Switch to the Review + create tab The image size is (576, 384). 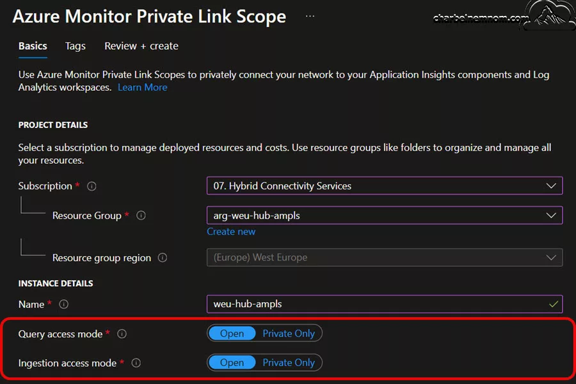pyautogui.click(x=141, y=46)
